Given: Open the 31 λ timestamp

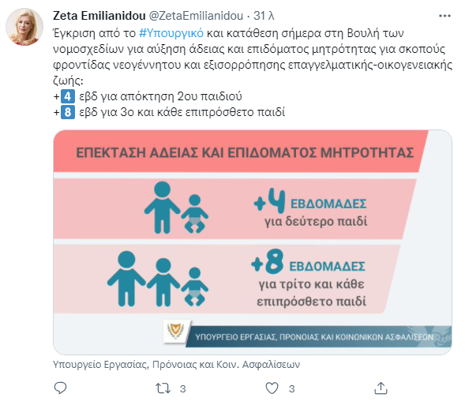Looking at the screenshot, I should click(264, 16).
